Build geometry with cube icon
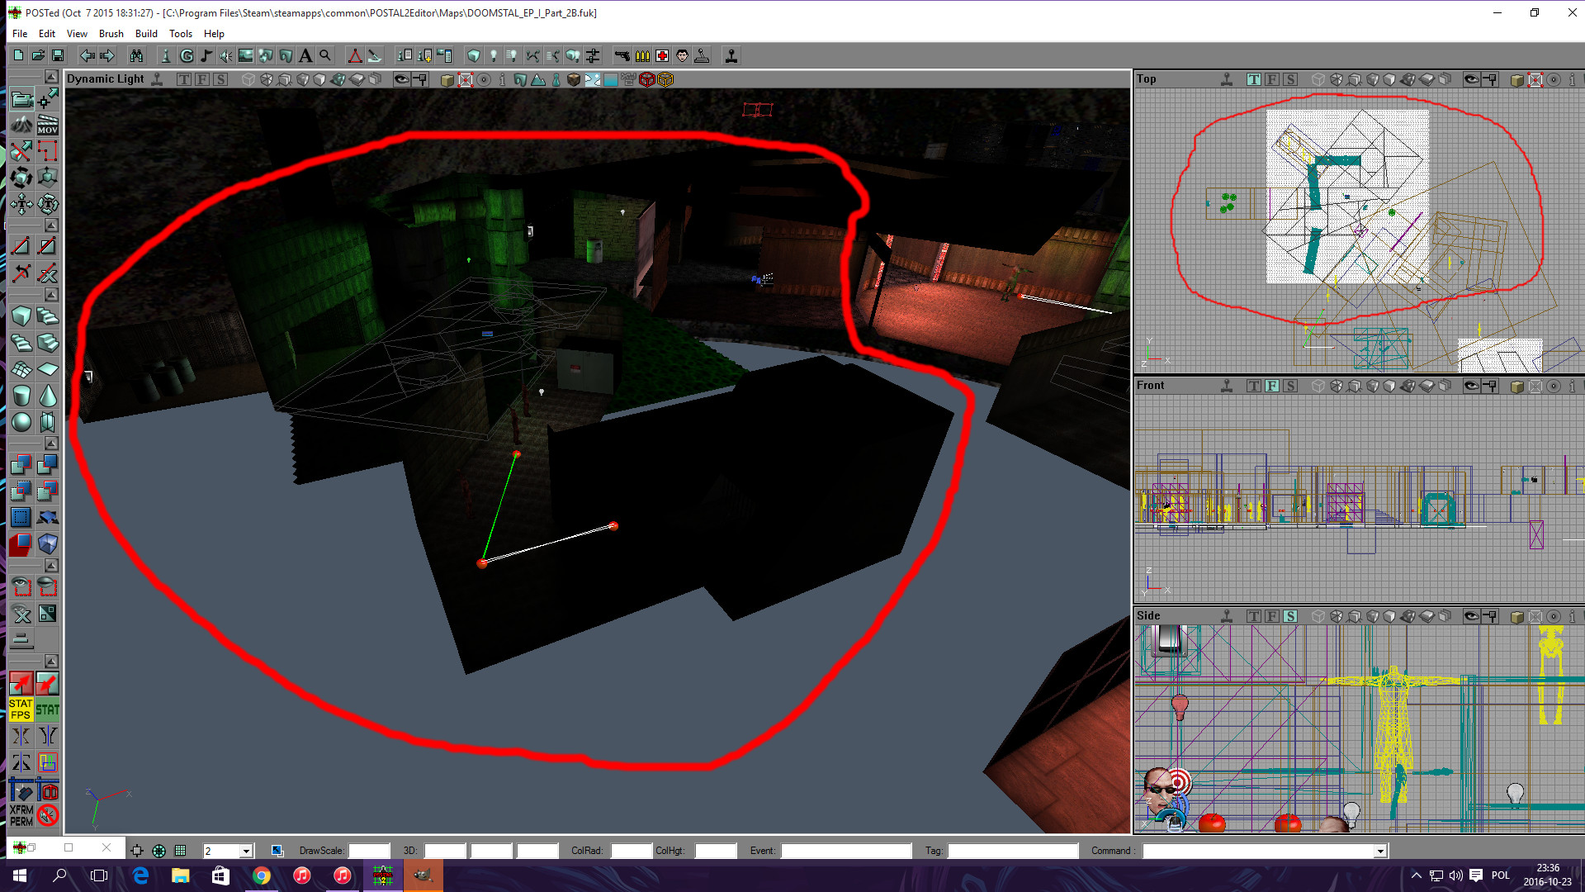 (474, 55)
